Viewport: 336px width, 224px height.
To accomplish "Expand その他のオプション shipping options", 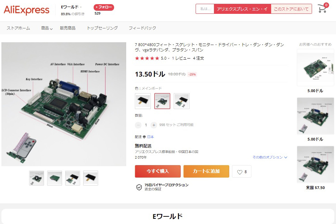I will (270, 157).
